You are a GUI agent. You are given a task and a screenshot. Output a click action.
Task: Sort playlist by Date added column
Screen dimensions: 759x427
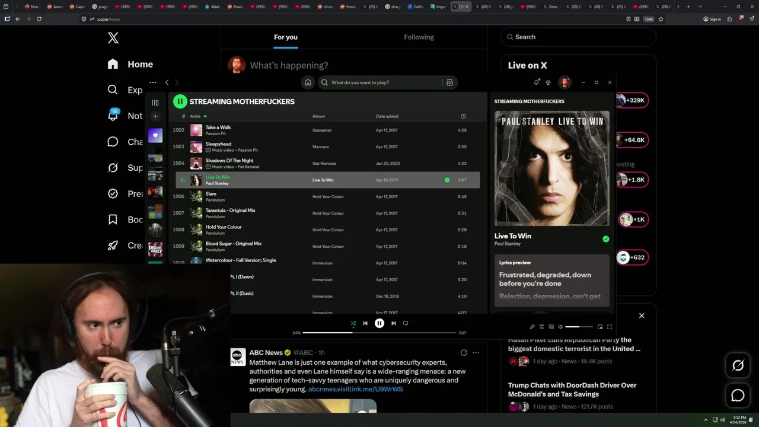(387, 116)
